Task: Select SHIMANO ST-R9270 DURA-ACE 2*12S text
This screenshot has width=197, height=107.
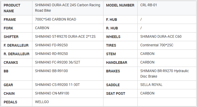Action: [65, 37]
